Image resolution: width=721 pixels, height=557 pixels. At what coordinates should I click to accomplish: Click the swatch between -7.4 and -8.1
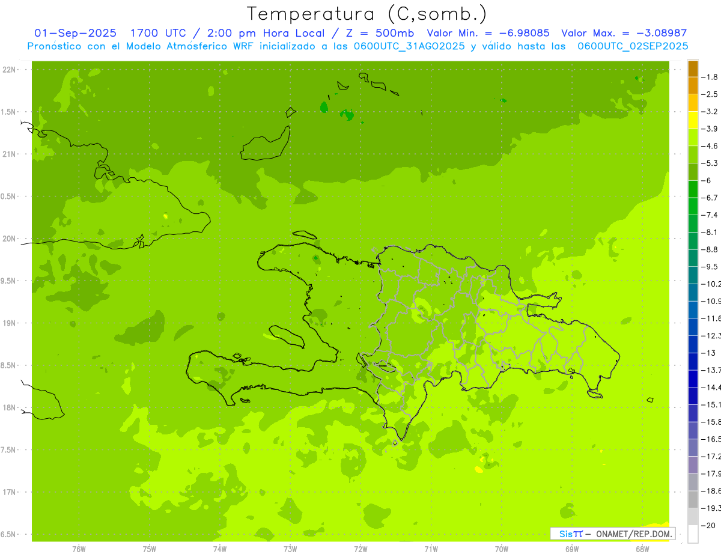693,224
